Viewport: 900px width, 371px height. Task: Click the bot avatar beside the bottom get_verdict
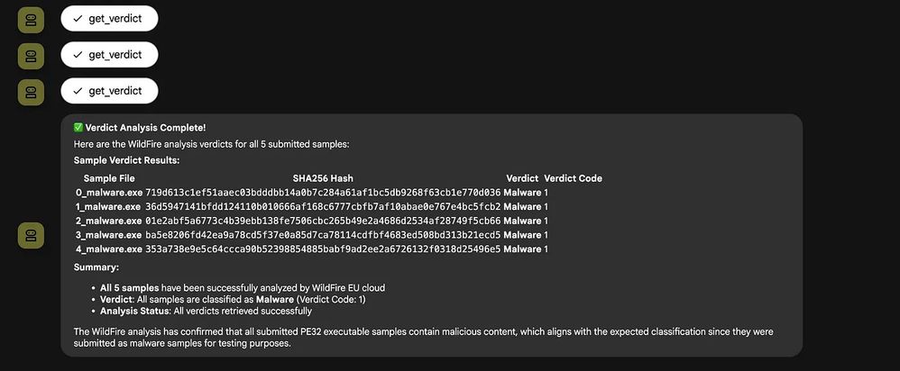(31, 93)
